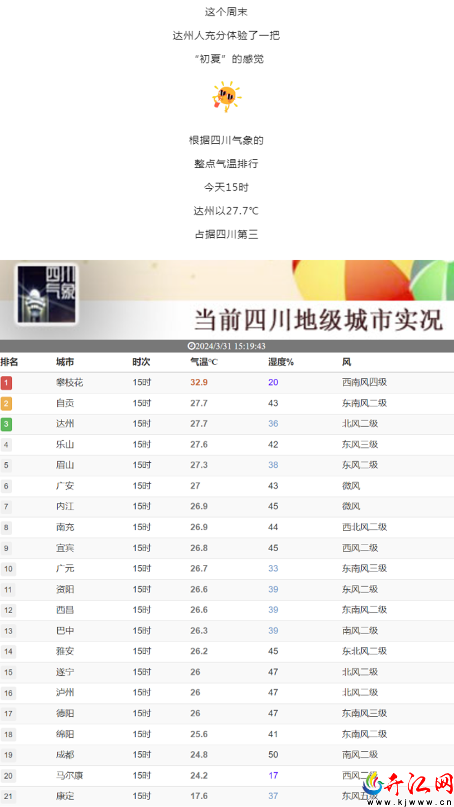Screen dimensions: 454x807
Task: Click the sun emoji with sunglasses
Action: [227, 97]
